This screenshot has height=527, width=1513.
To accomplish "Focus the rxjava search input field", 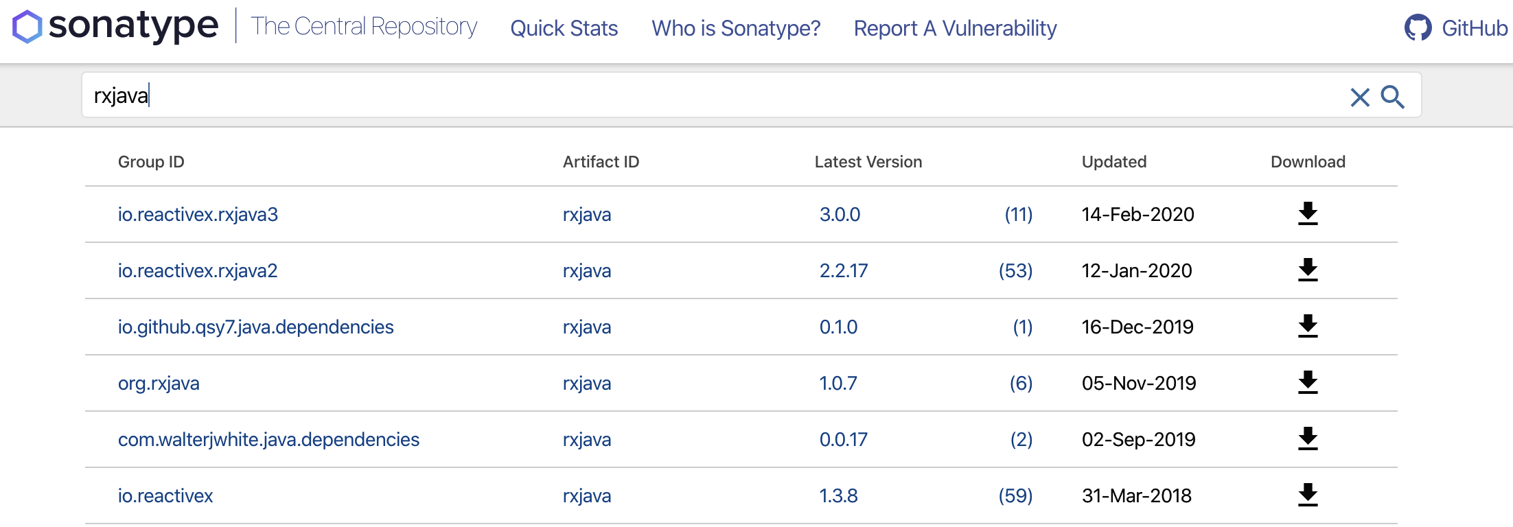I will (686, 95).
